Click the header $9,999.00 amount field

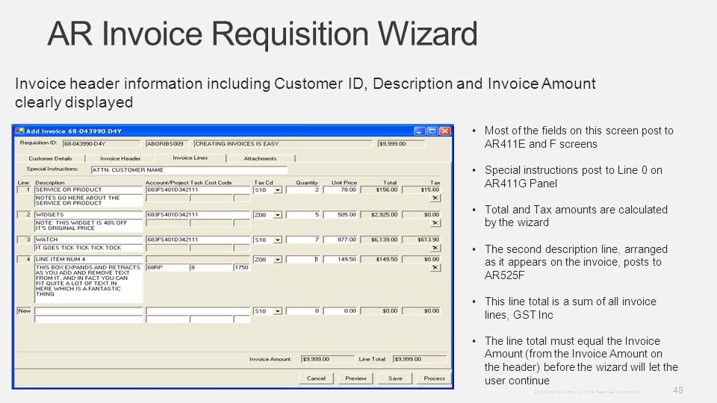coord(401,144)
